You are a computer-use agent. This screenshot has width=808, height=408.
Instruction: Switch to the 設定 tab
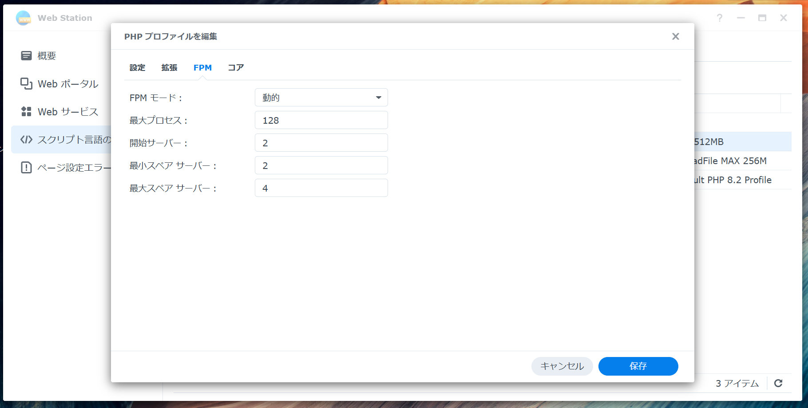[137, 68]
